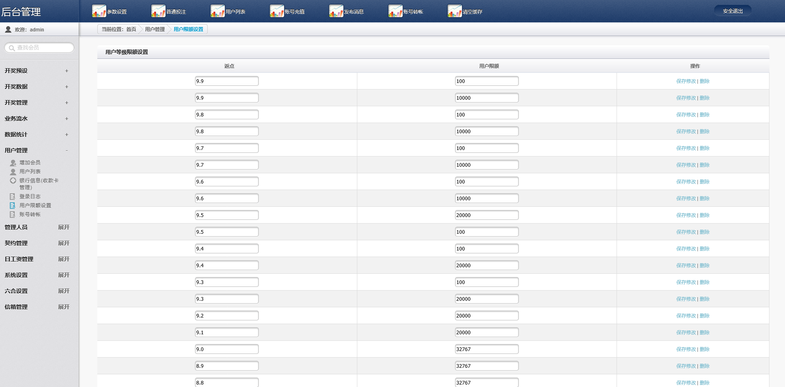
Task: Click the 账号充值 toolbar icon
Action: [276, 11]
